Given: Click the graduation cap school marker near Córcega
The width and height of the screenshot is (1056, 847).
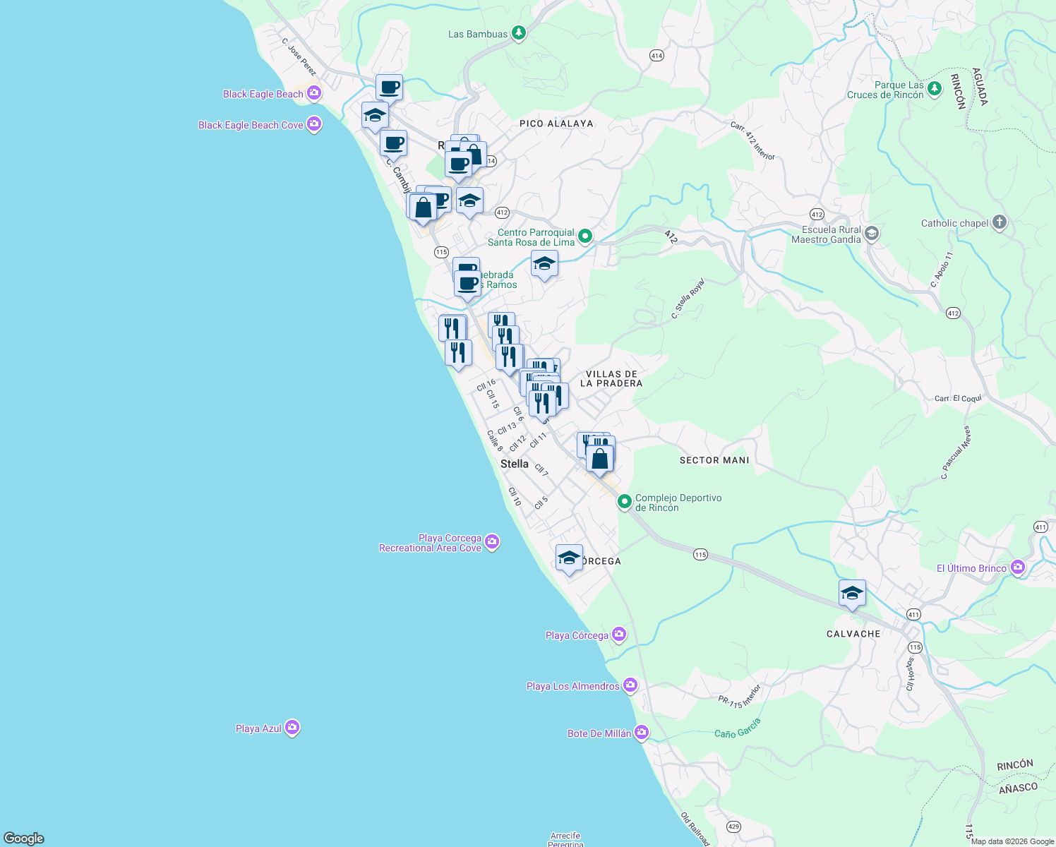Looking at the screenshot, I should click(x=568, y=558).
